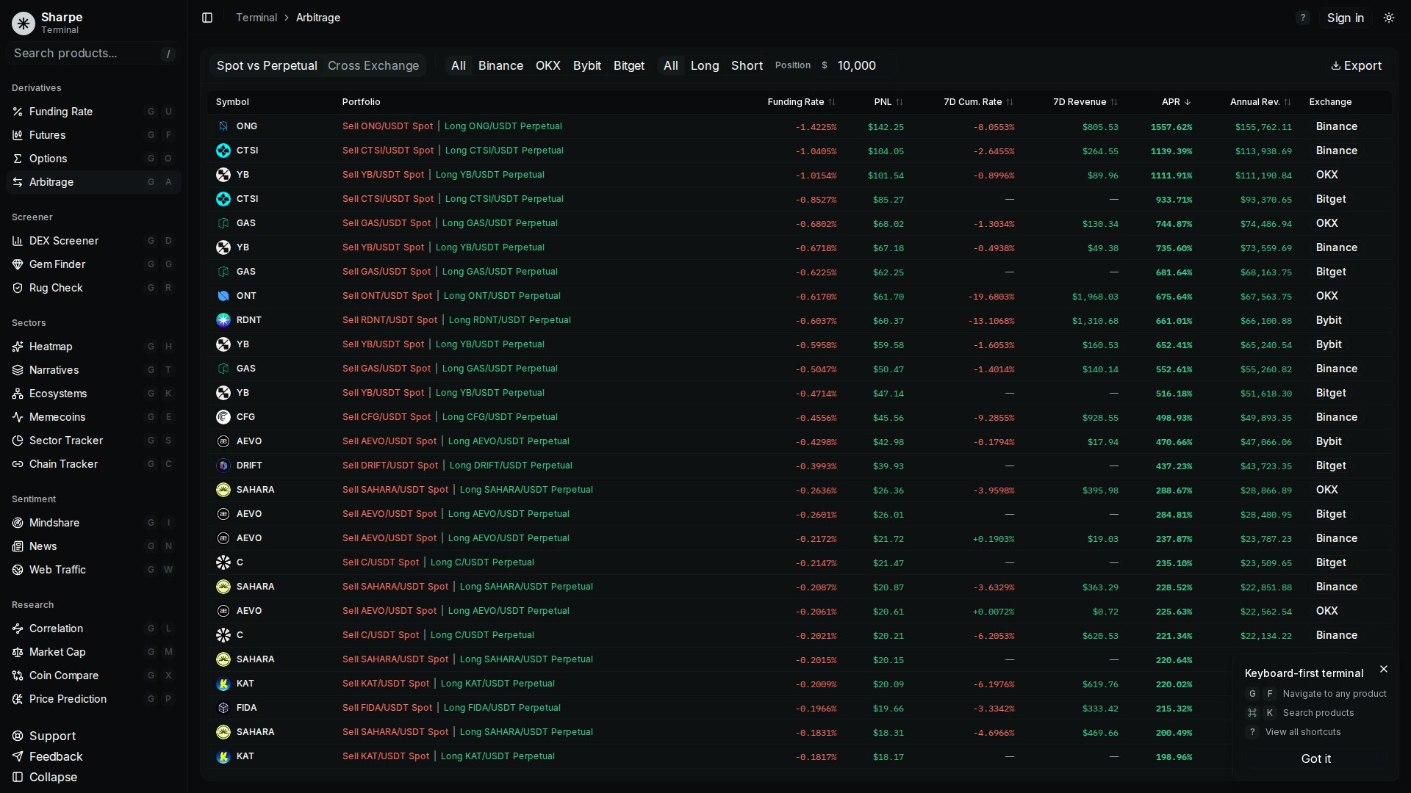
Task: Click the Sign in button
Action: click(x=1345, y=18)
